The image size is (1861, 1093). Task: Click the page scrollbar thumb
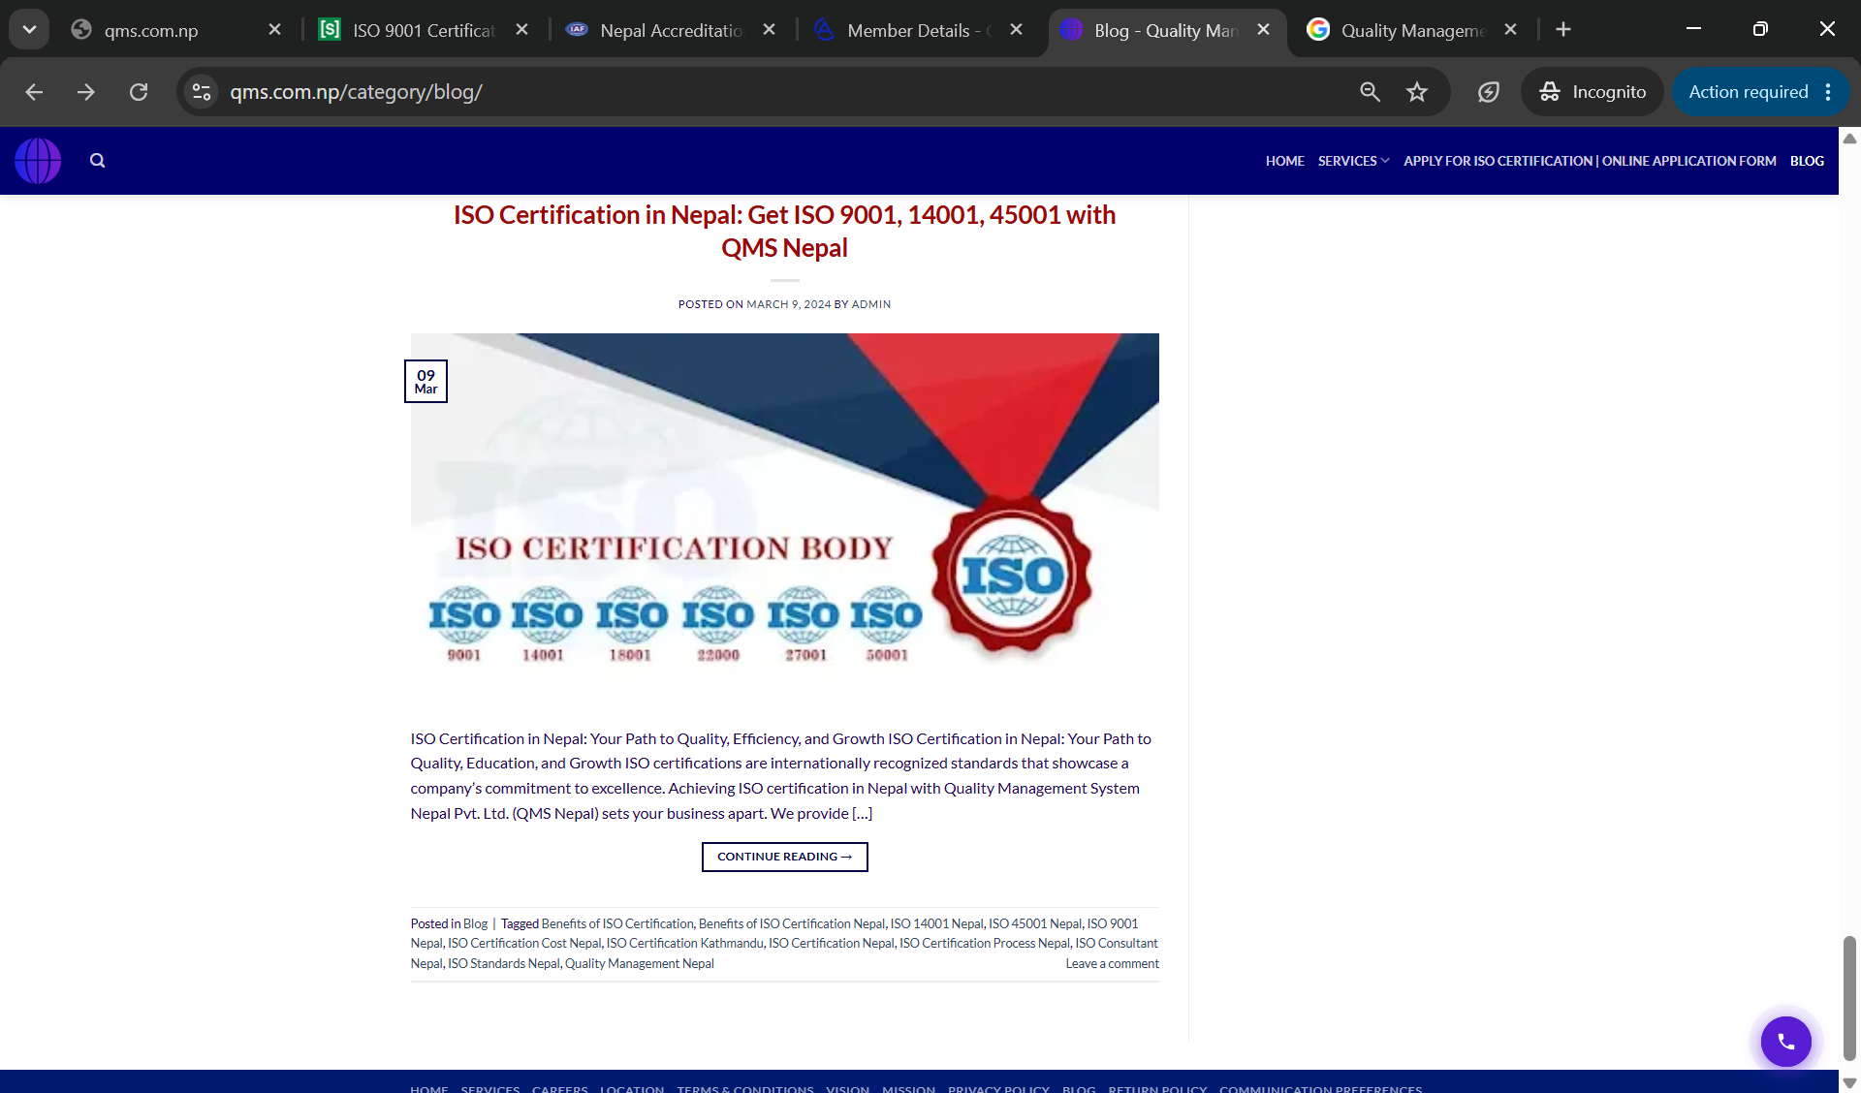pos(1849,998)
